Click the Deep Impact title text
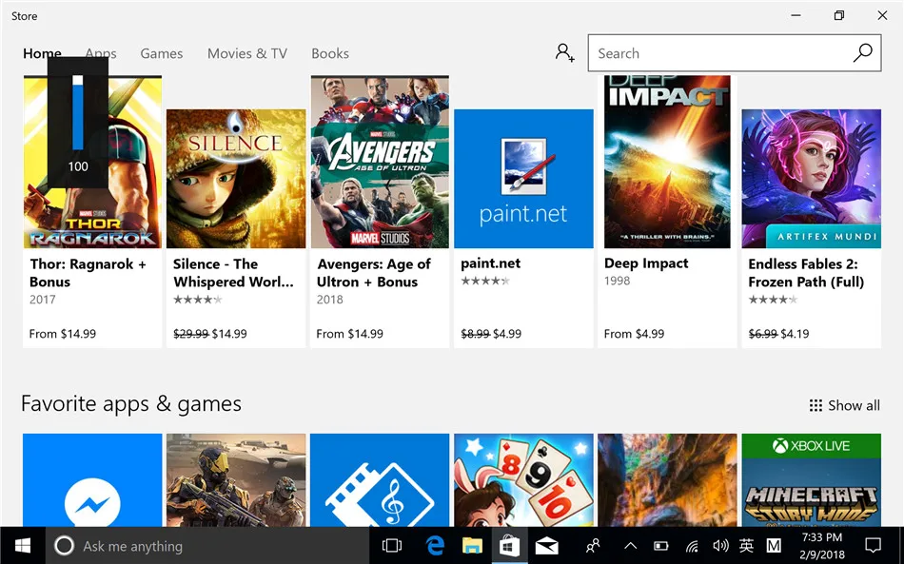904x564 pixels. [x=646, y=263]
